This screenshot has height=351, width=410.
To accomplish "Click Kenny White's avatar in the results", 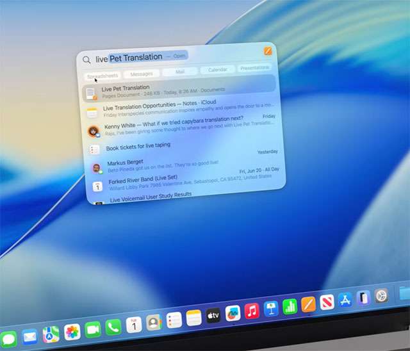I will (x=94, y=131).
